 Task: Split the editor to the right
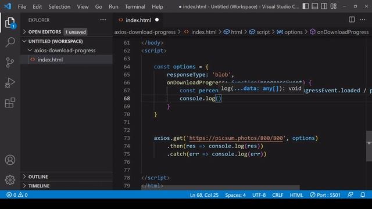(x=352, y=20)
